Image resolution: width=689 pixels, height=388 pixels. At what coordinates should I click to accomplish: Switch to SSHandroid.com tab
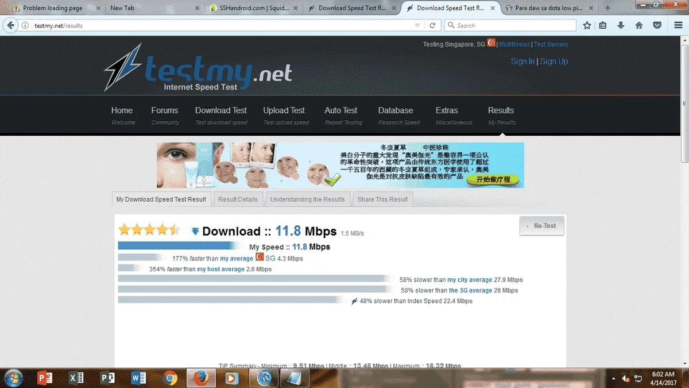tap(254, 8)
